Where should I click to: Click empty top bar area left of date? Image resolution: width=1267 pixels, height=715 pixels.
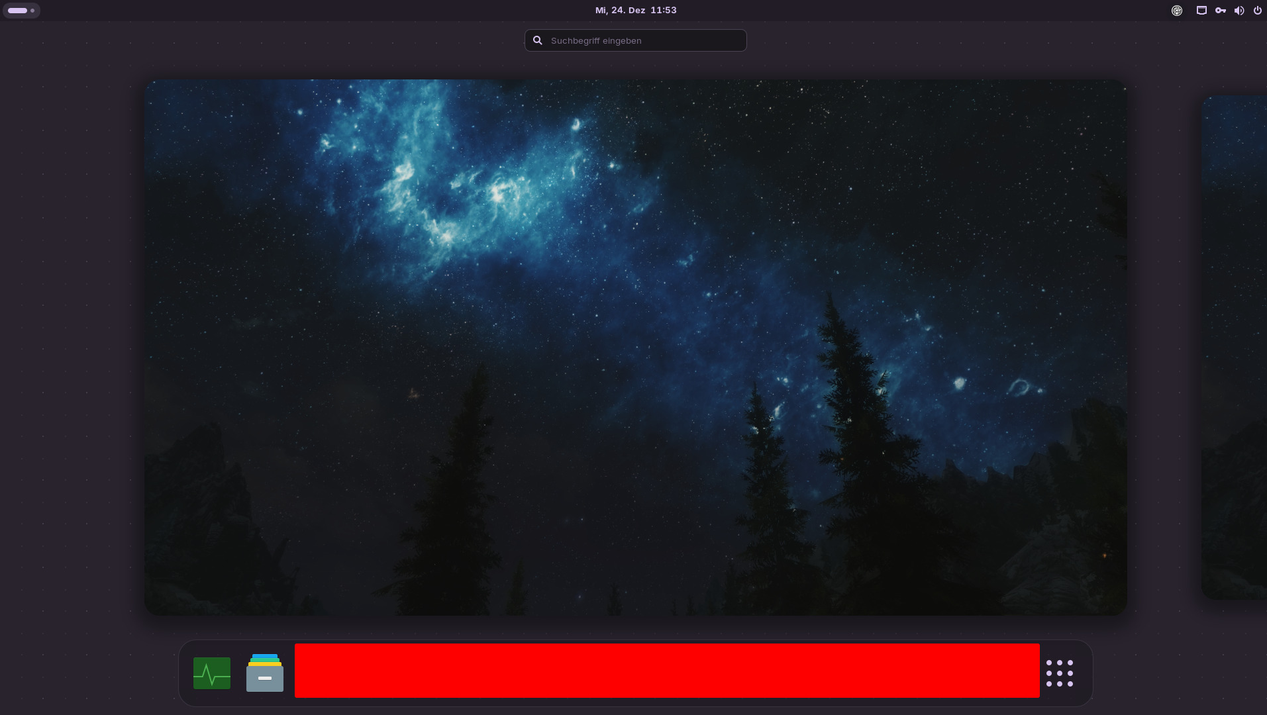click(331, 11)
